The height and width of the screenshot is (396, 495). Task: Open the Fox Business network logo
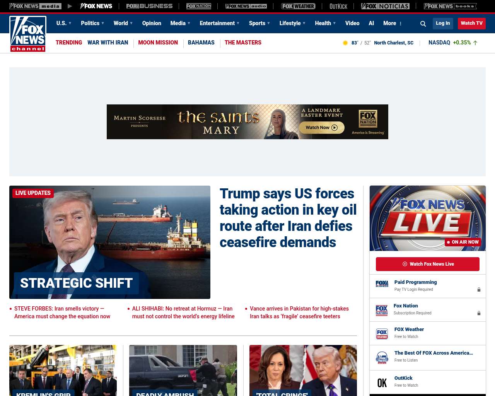(149, 6)
